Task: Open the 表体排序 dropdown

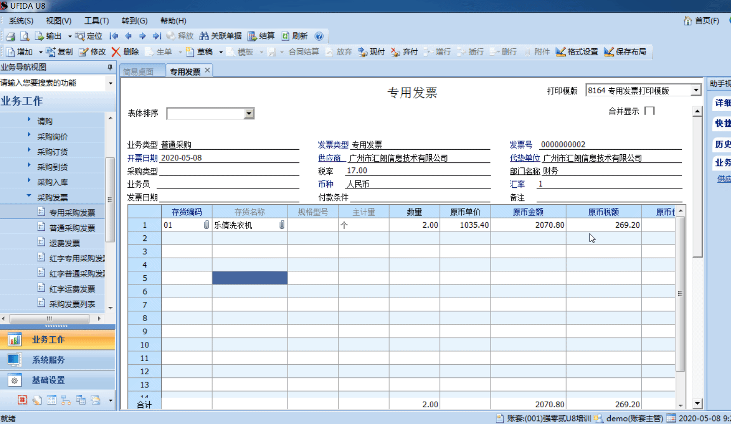Action: pos(249,114)
